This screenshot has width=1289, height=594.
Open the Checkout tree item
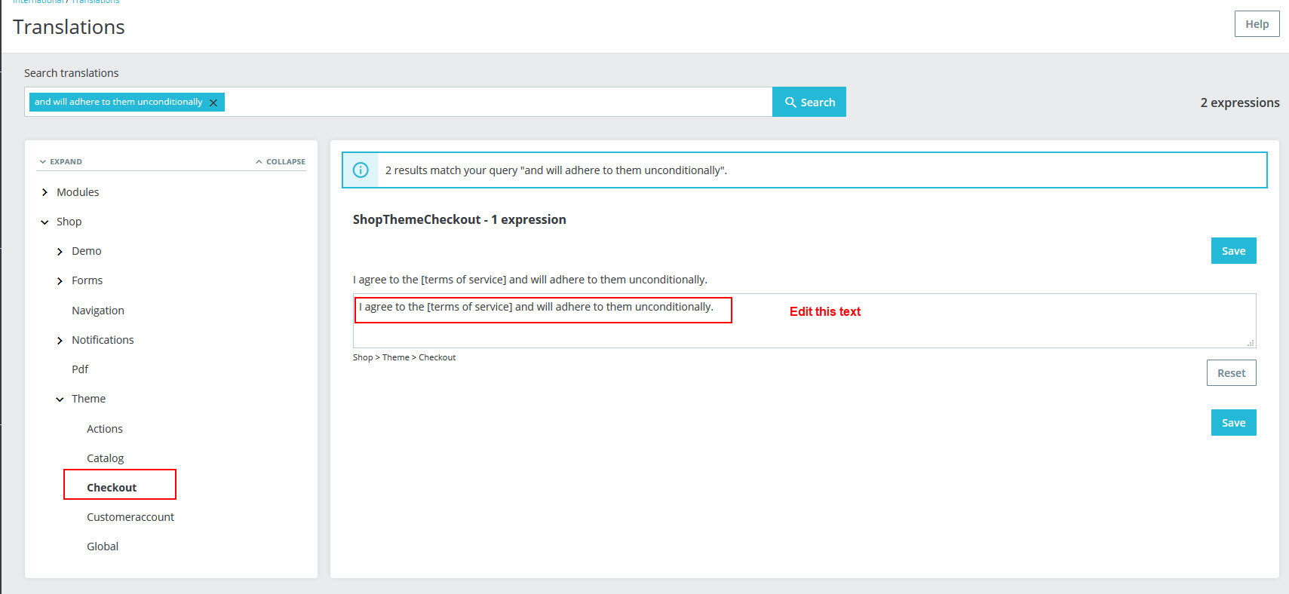(x=112, y=488)
